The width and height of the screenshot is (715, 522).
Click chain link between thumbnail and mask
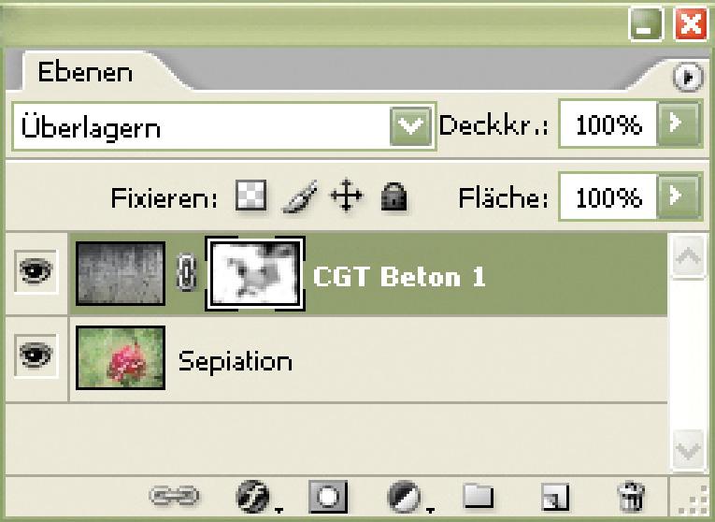[186, 274]
